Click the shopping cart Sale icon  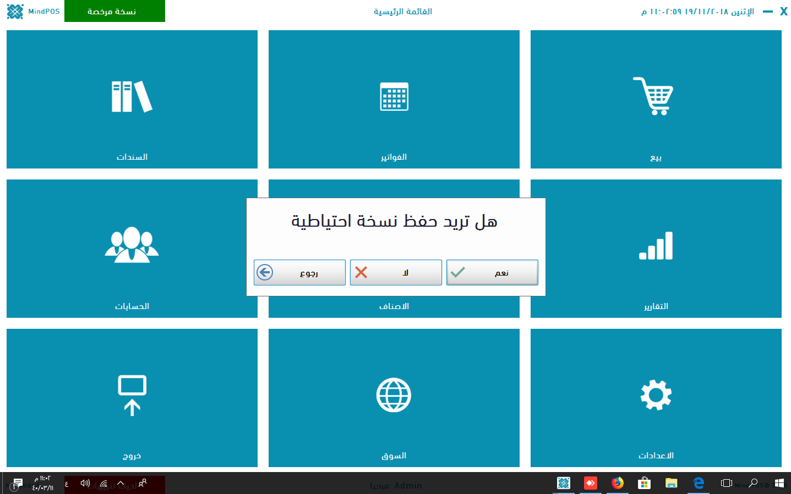pyautogui.click(x=653, y=96)
